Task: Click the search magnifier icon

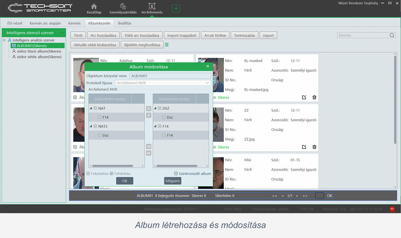Action: pos(392,35)
